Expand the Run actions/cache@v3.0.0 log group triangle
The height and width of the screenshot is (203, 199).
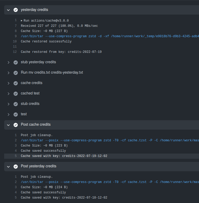22,21
